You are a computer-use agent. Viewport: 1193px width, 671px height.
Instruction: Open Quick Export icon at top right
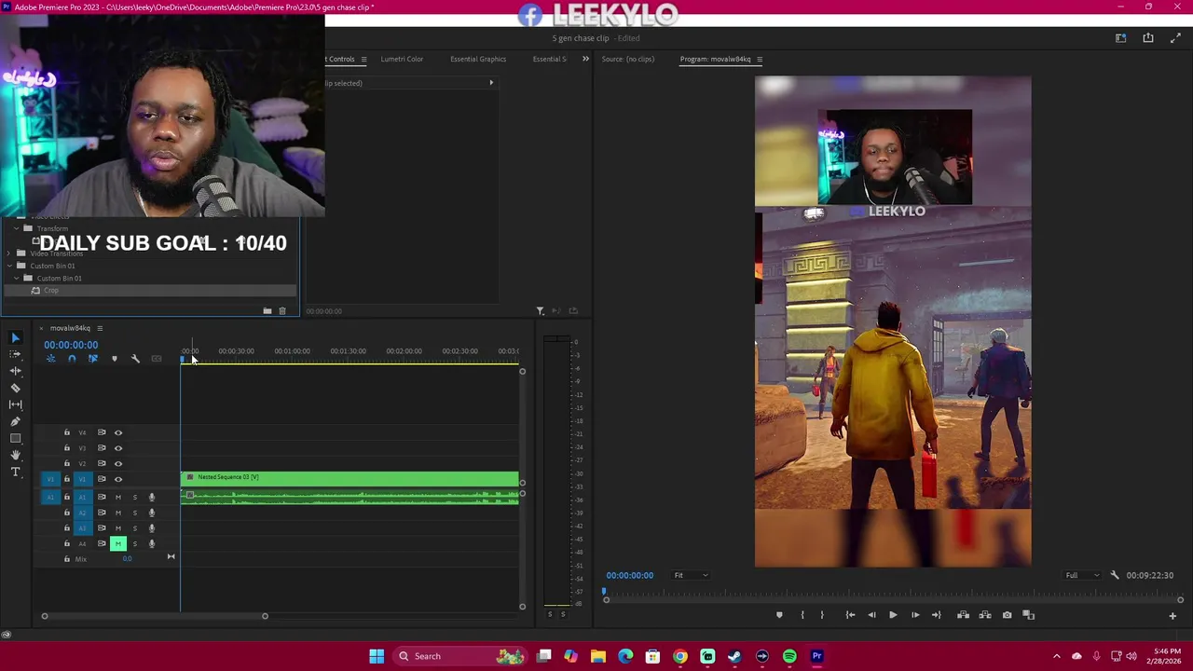click(x=1148, y=38)
